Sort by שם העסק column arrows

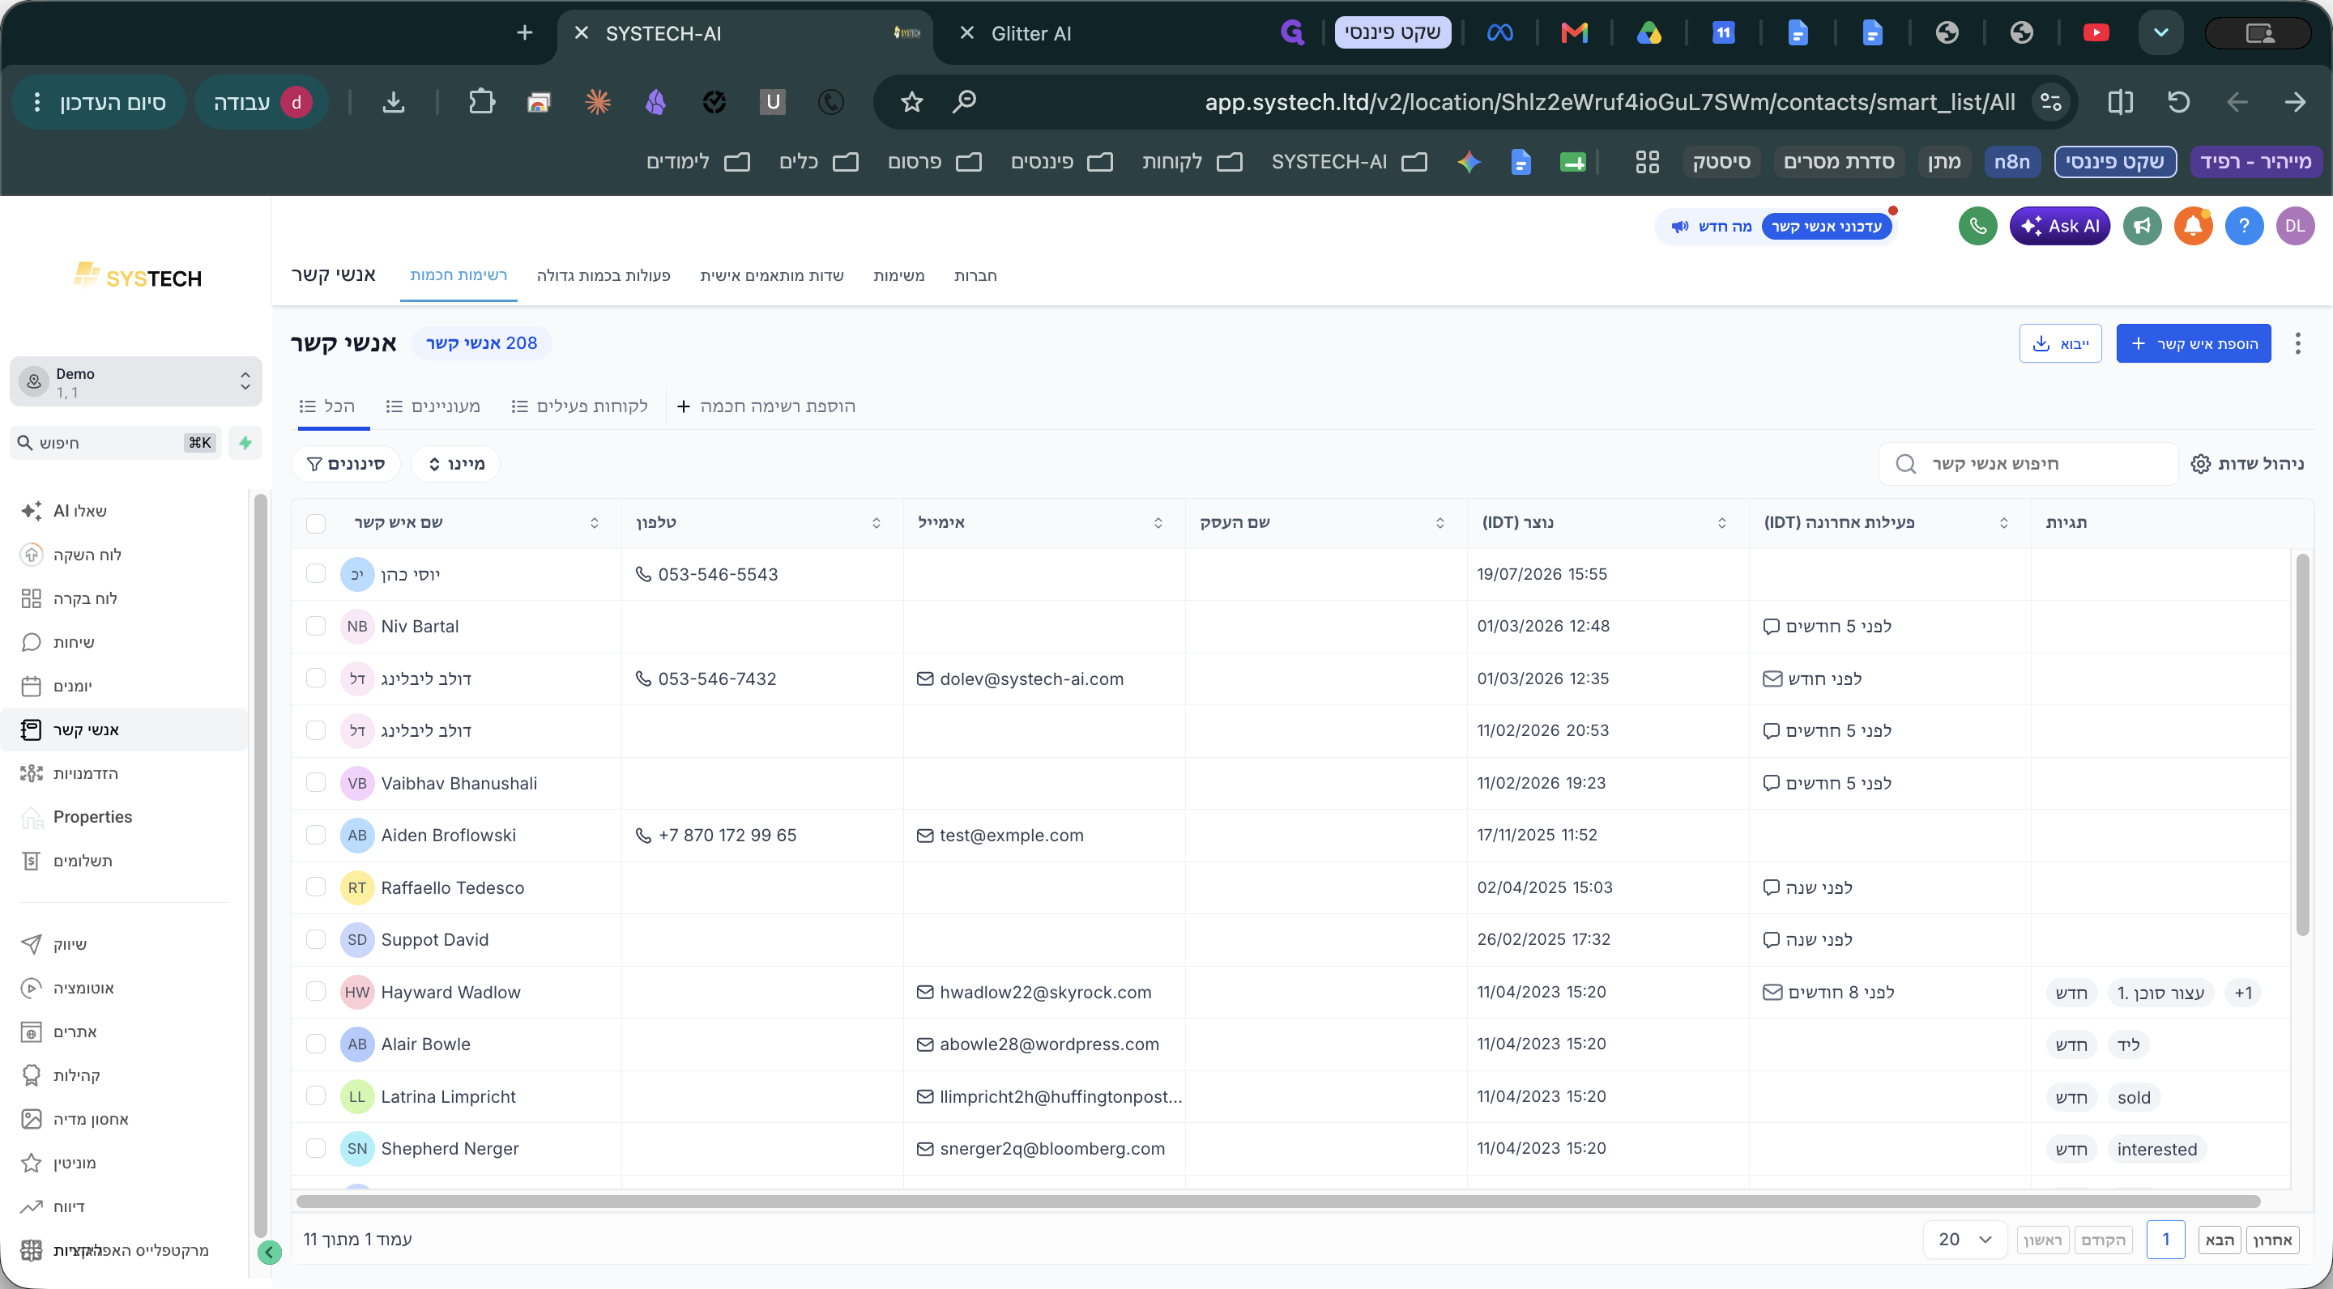pos(1440,523)
